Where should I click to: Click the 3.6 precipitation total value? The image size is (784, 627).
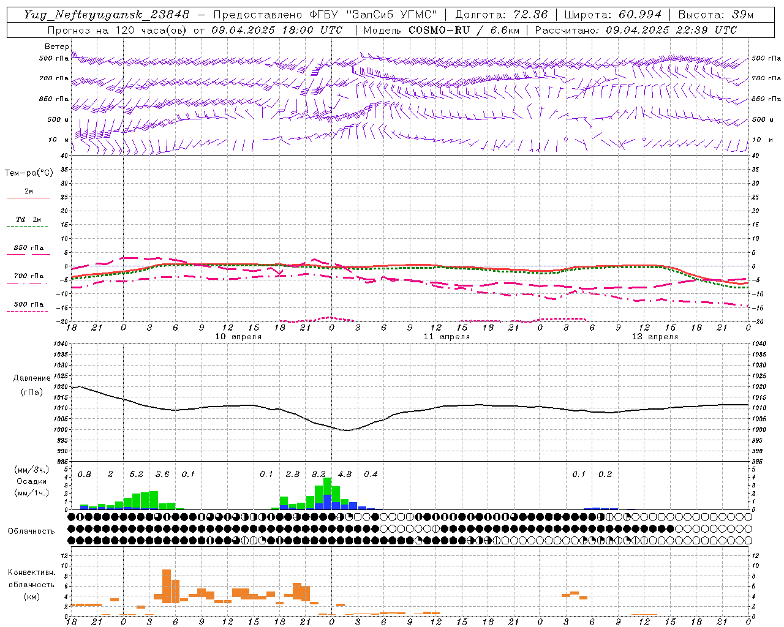[162, 474]
